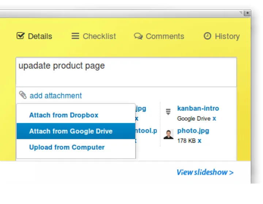Switch to the Checklist tab
263x204 pixels.
(99, 36)
